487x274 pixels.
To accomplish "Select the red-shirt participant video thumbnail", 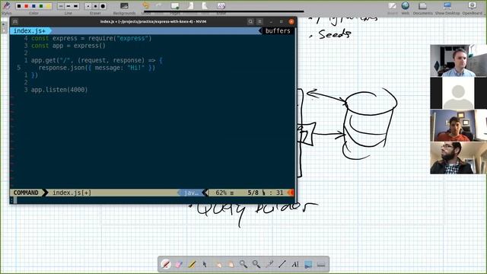I will click(x=458, y=125).
